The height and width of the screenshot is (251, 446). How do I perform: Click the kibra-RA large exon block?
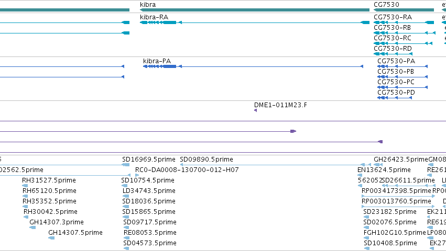point(170,22)
